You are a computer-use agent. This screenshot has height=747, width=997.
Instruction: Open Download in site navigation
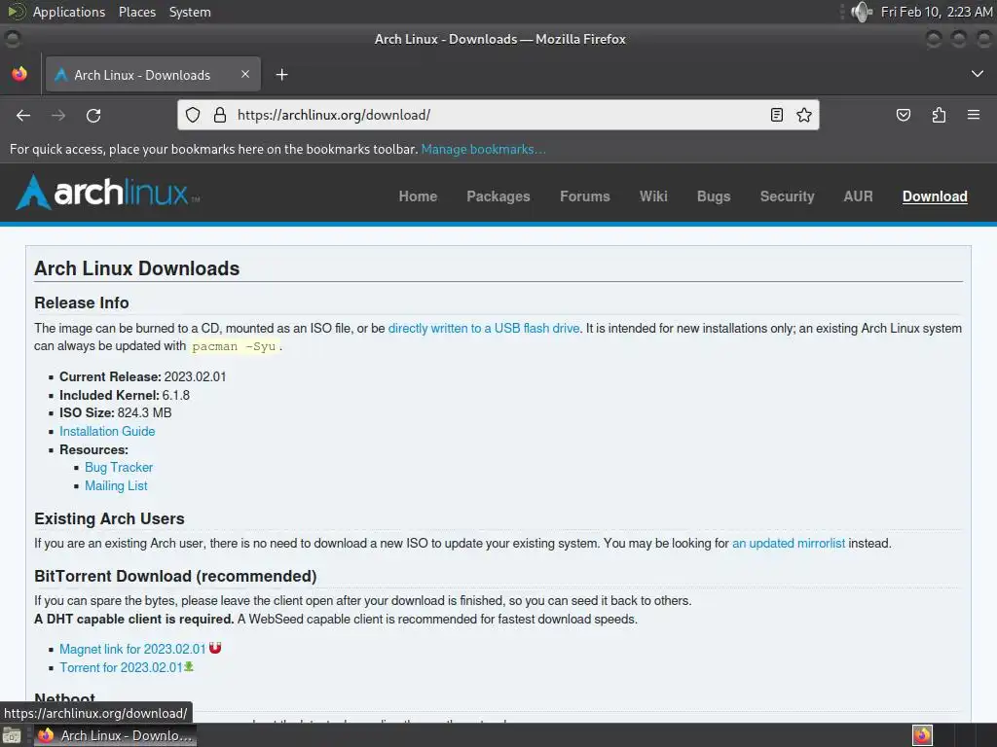point(935,196)
